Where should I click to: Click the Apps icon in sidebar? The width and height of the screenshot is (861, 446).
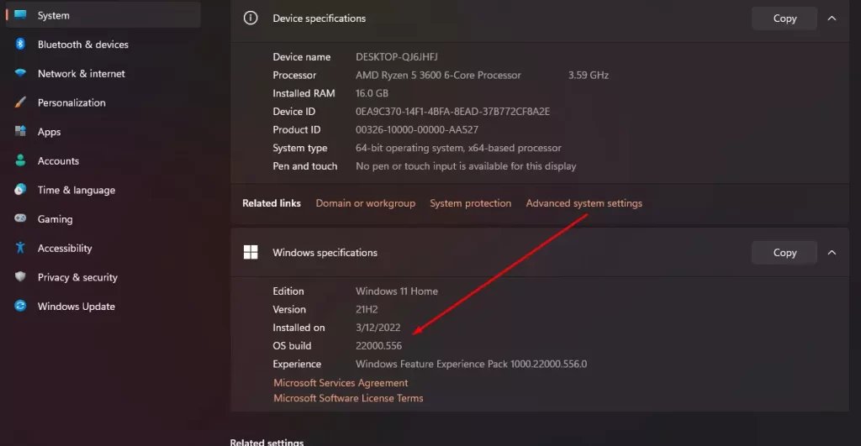coord(20,131)
